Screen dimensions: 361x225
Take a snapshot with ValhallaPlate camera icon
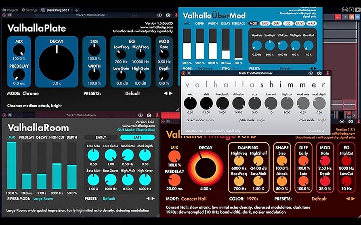168,15
